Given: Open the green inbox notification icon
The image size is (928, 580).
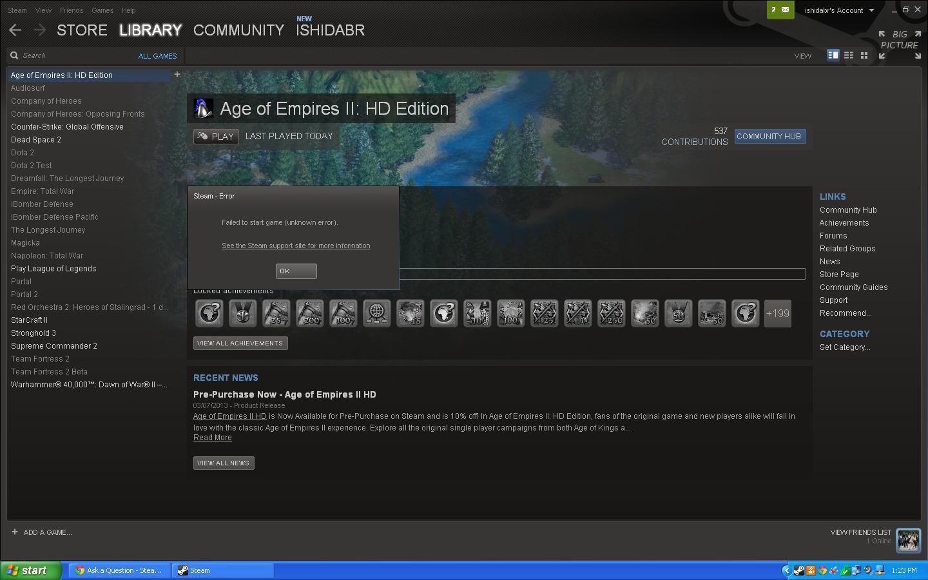Looking at the screenshot, I should tap(780, 10).
